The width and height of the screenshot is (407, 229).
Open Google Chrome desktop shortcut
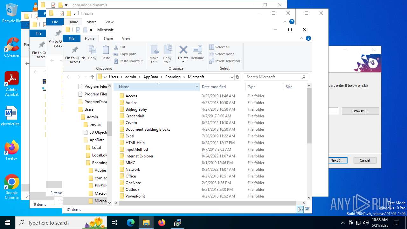tap(12, 187)
